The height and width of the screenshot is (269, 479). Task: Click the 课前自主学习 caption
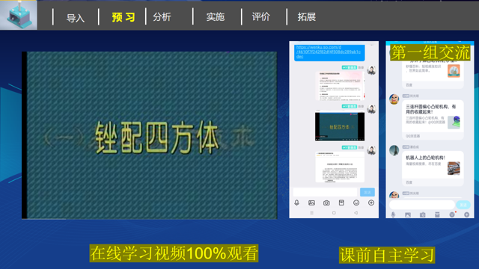coord(387,256)
